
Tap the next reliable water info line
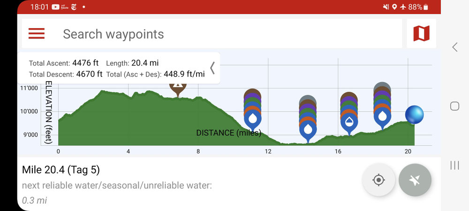pos(117,186)
